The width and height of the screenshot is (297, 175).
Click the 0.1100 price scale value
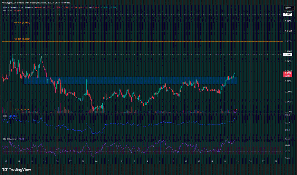pyautogui.click(x=288, y=31)
